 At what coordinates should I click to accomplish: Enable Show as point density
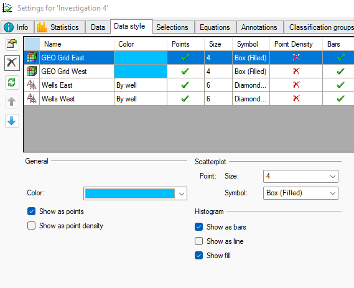pos(31,225)
